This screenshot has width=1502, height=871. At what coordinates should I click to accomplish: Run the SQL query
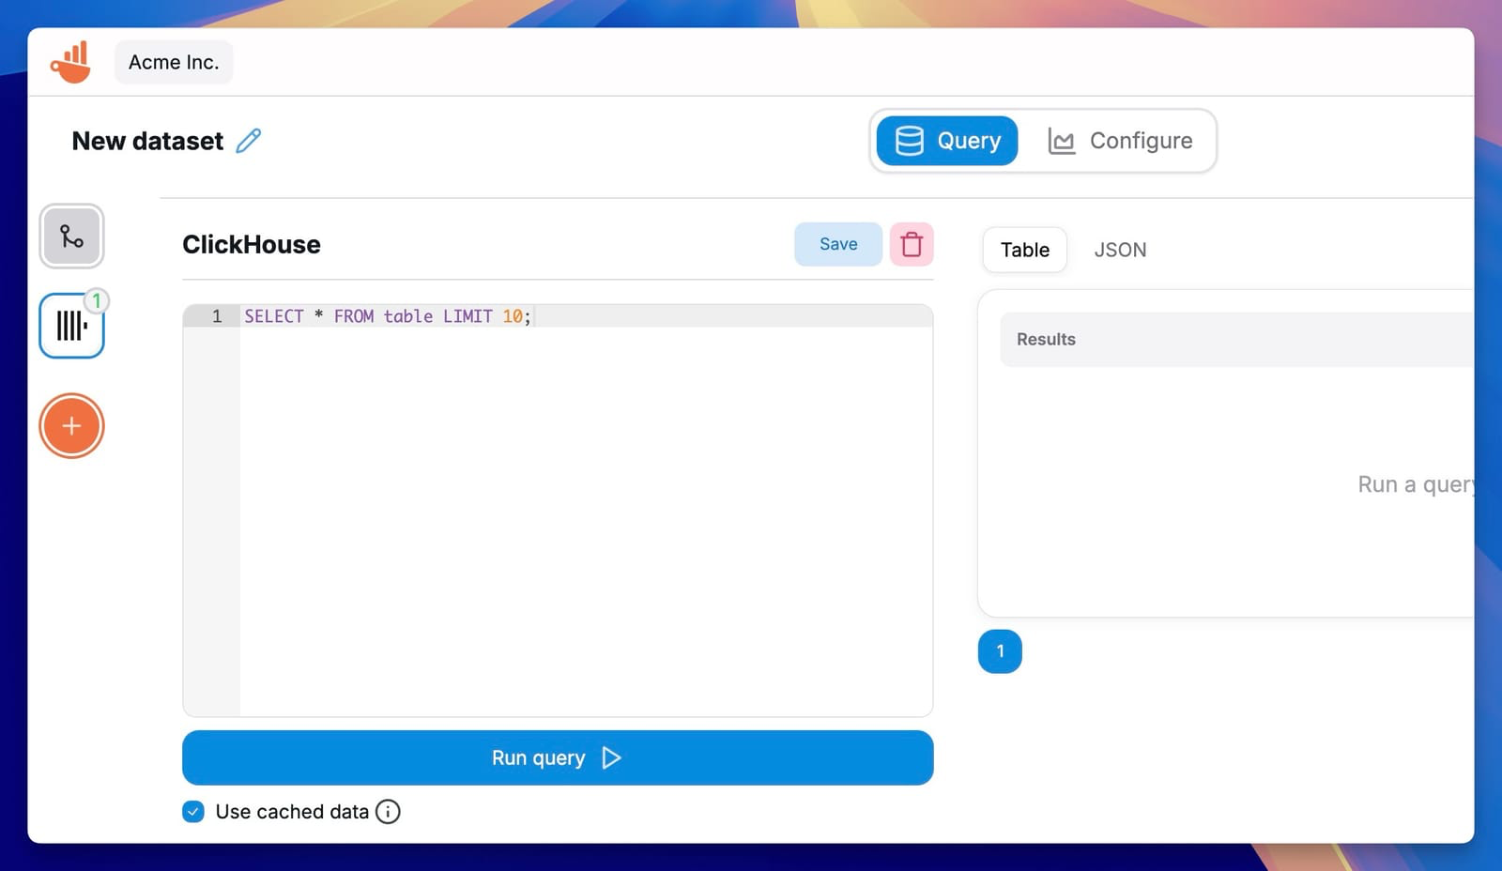click(558, 757)
